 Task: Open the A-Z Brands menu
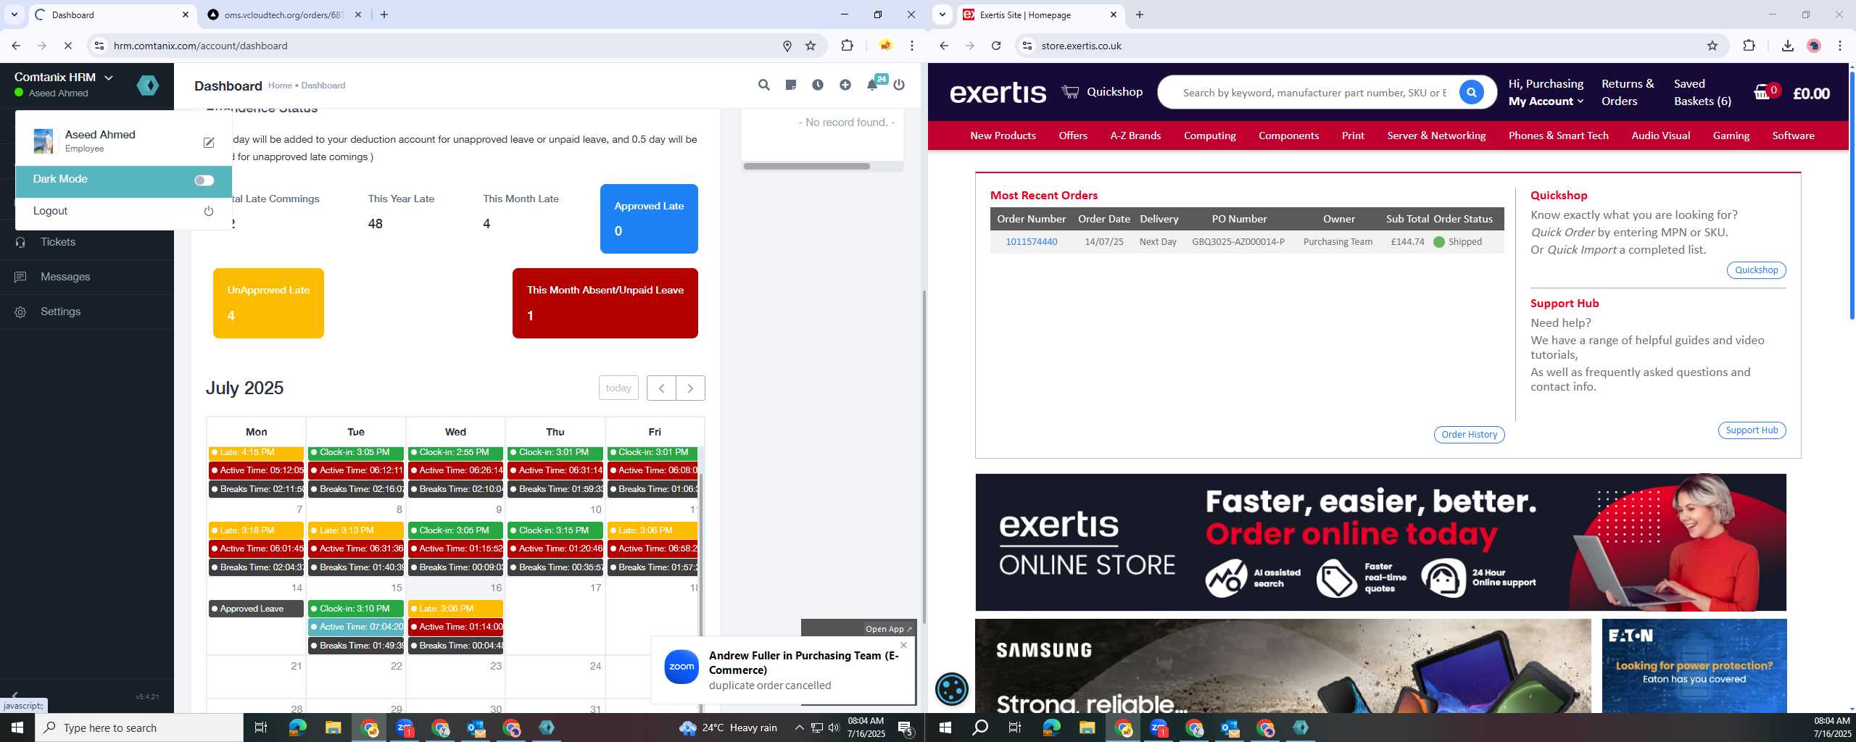[1135, 136]
